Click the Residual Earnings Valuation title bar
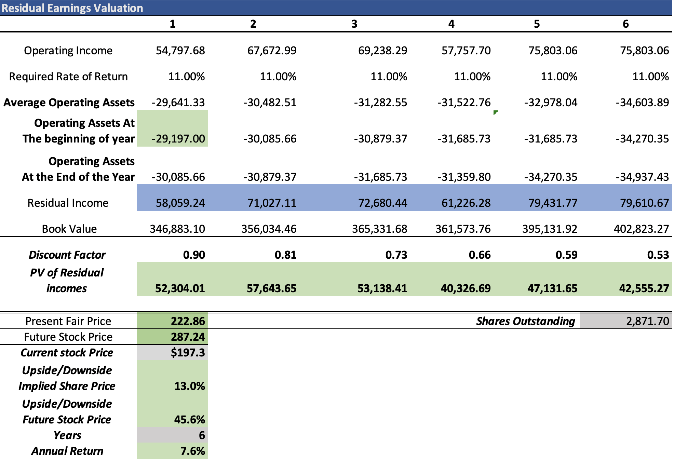This screenshot has width=674, height=461. point(72,8)
